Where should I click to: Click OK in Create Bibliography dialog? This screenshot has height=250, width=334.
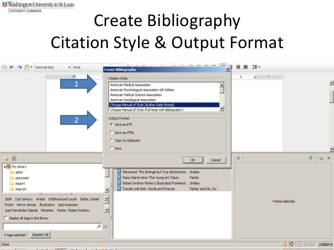coord(193,160)
